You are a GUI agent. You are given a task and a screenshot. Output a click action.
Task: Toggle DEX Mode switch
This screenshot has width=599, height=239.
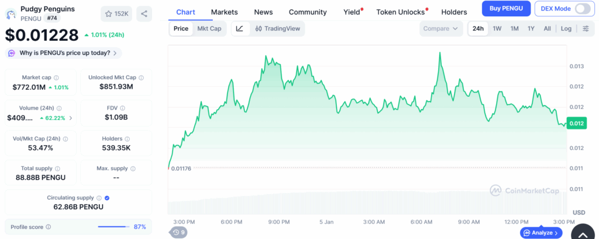[583, 8]
